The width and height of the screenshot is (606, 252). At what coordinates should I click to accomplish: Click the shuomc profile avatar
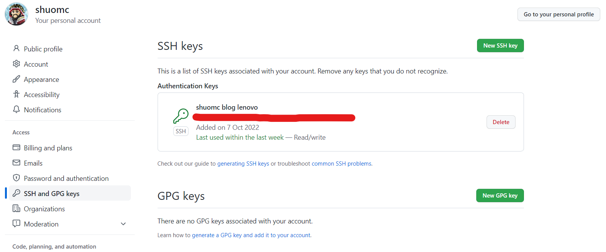click(x=16, y=14)
